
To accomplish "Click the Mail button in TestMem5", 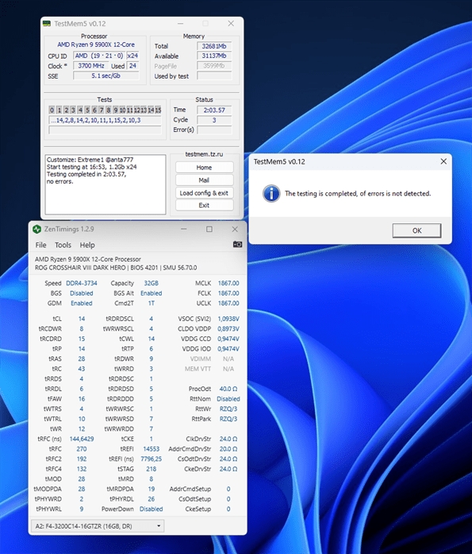I will click(204, 180).
